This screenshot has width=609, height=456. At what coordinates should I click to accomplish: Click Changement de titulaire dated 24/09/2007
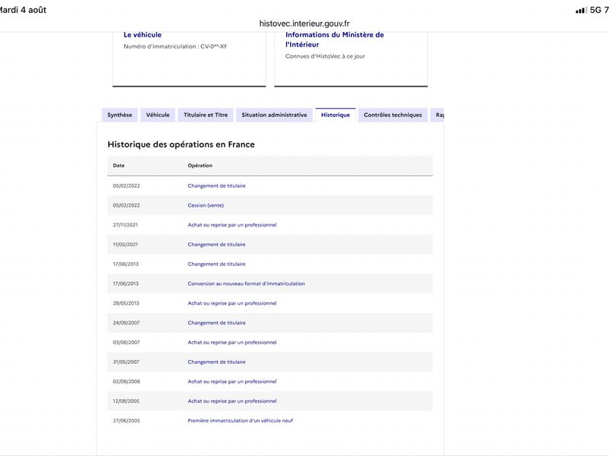pyautogui.click(x=216, y=322)
